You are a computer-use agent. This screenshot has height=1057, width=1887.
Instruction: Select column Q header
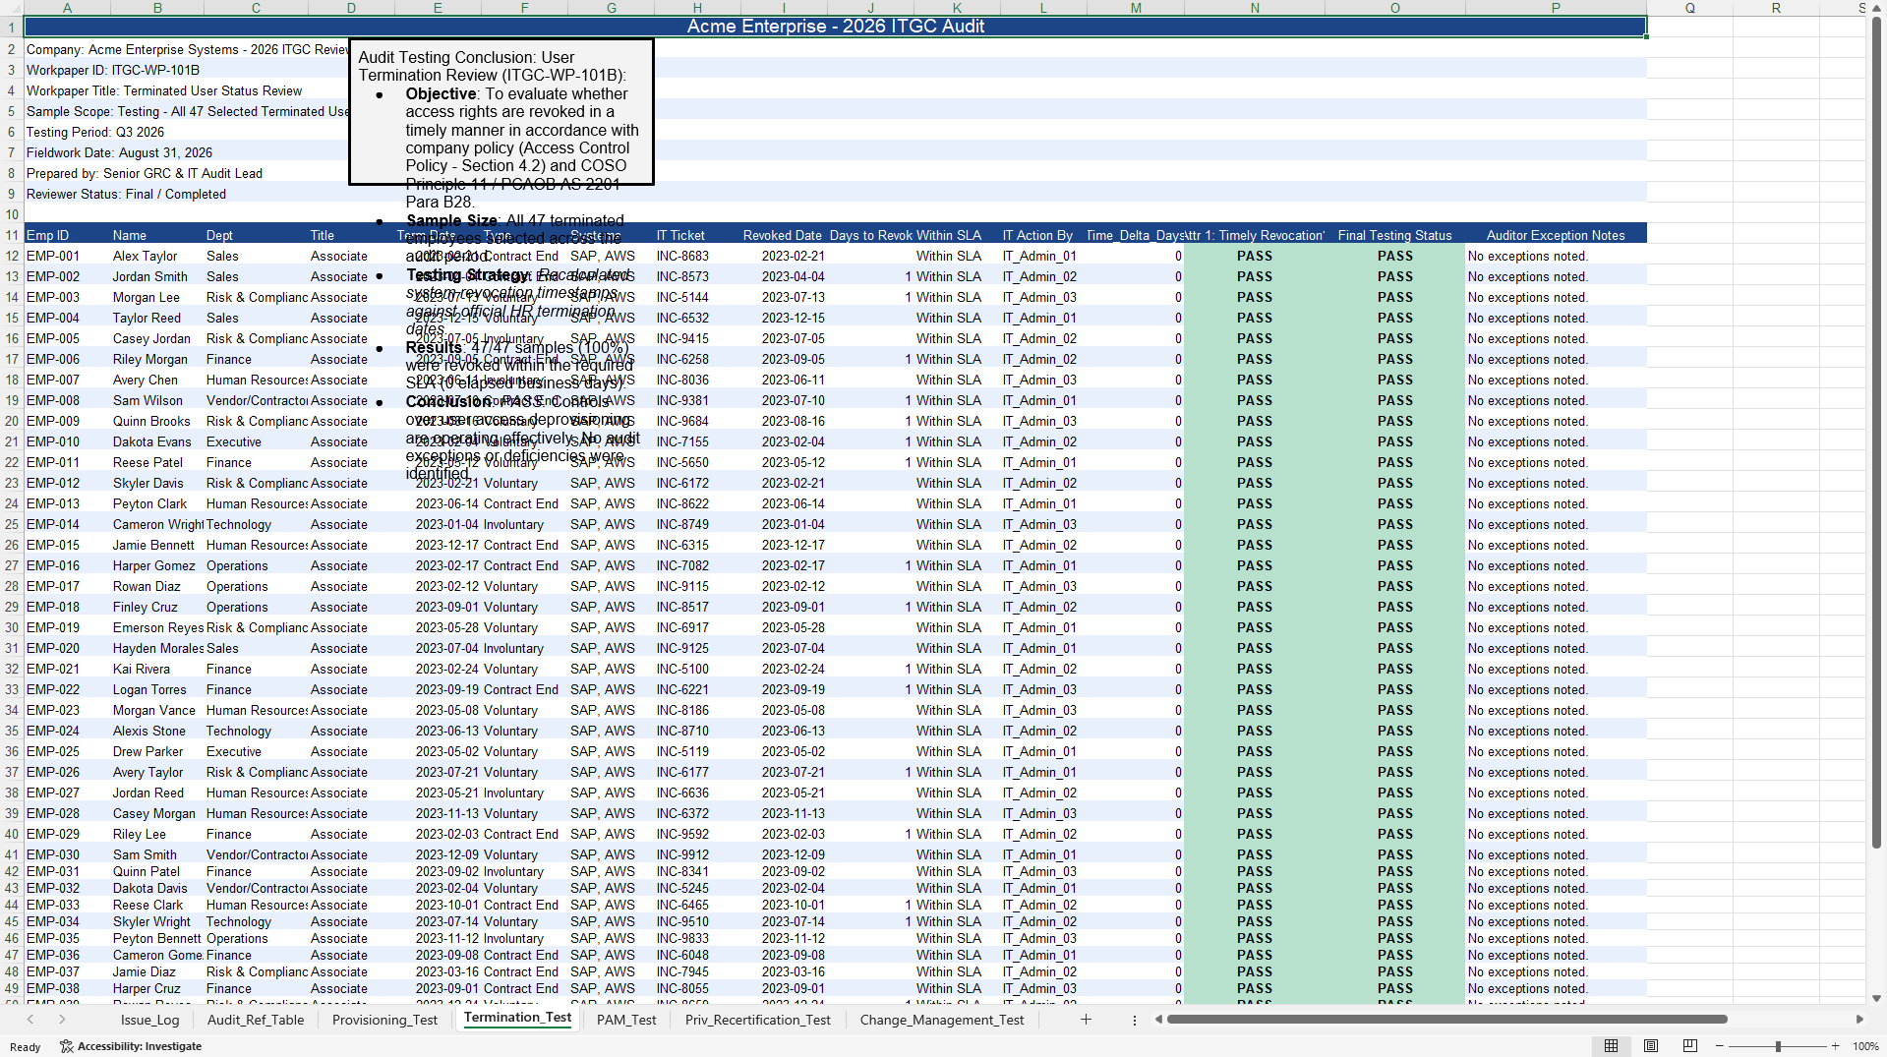pos(1690,8)
